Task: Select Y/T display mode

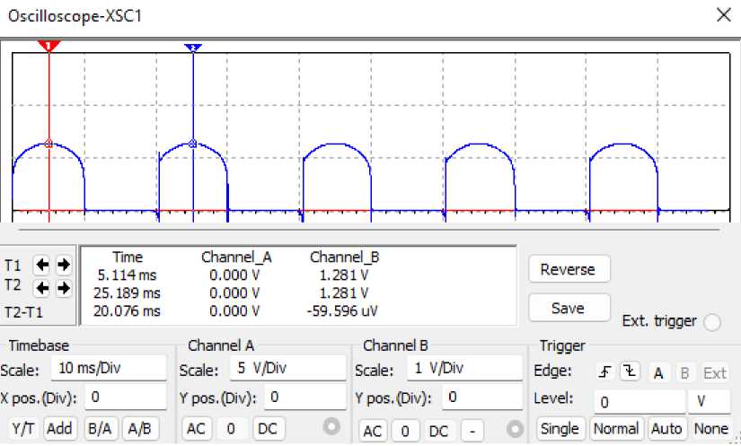Action: coord(23,428)
